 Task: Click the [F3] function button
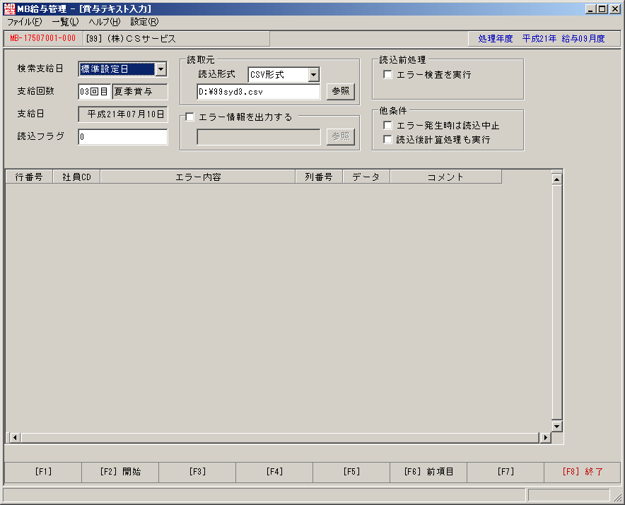click(x=197, y=472)
